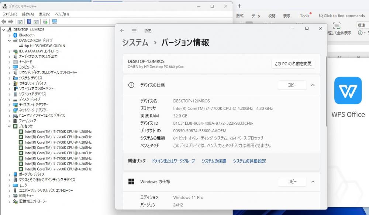Viewport: 369px width, 215px height.
Task: Select the ファームウェア tree item
Action: click(x=28, y=121)
